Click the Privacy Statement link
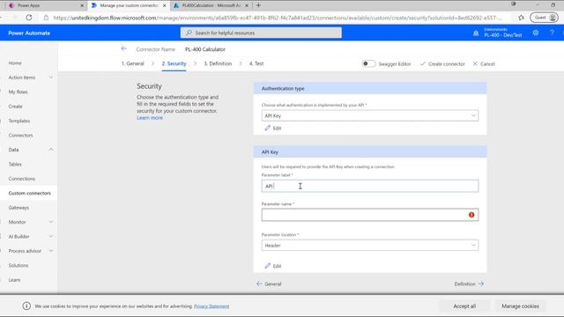The width and height of the screenshot is (564, 317). pyautogui.click(x=211, y=306)
